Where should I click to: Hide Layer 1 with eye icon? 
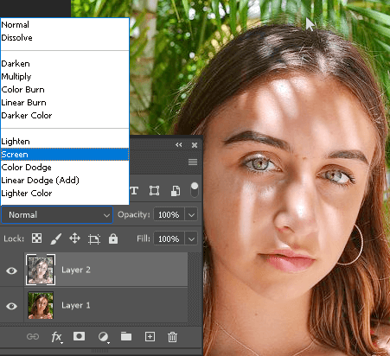pyautogui.click(x=11, y=306)
